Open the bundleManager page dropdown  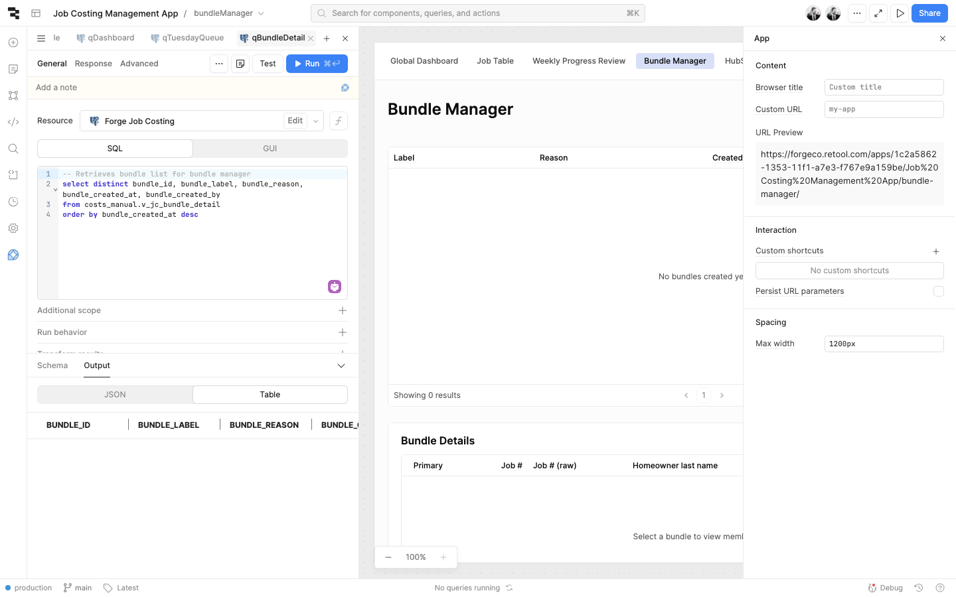coord(261,13)
